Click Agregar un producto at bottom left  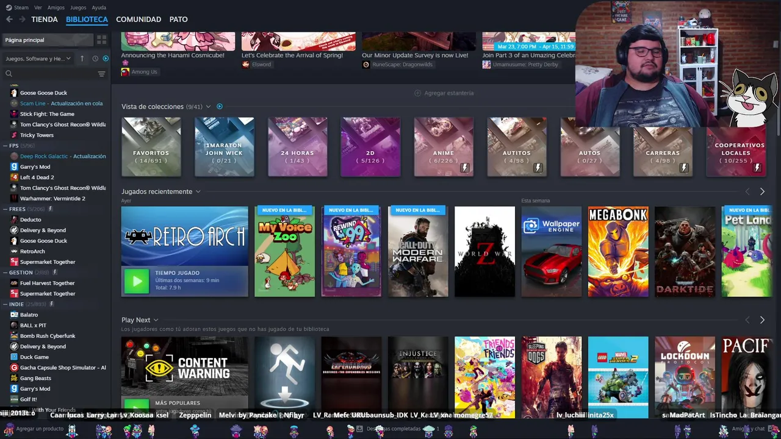point(35,429)
